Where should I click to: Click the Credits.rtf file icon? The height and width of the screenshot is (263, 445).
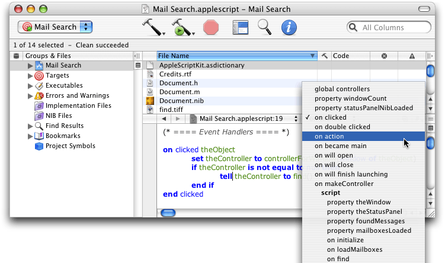pos(150,74)
